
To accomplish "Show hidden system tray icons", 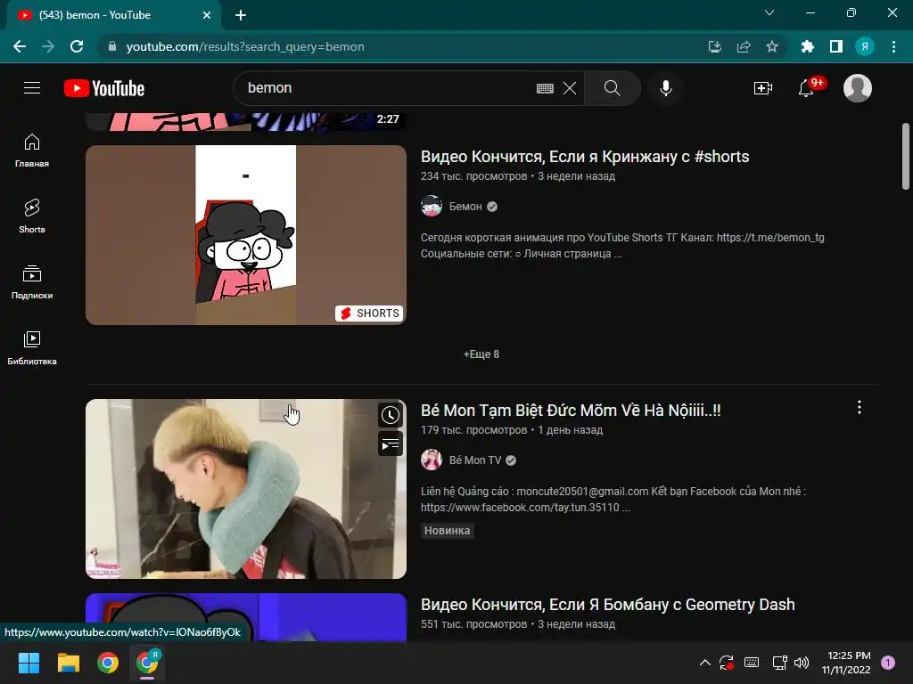I will pyautogui.click(x=704, y=663).
